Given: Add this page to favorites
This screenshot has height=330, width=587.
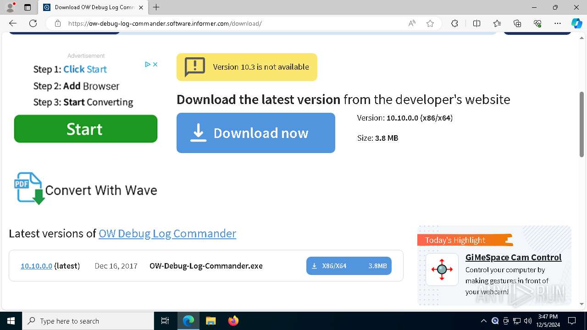Looking at the screenshot, I should (x=430, y=23).
